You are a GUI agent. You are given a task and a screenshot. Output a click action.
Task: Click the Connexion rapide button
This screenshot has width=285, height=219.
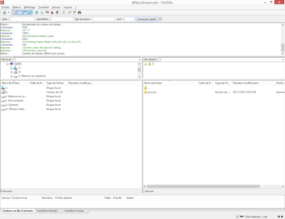click(x=147, y=19)
